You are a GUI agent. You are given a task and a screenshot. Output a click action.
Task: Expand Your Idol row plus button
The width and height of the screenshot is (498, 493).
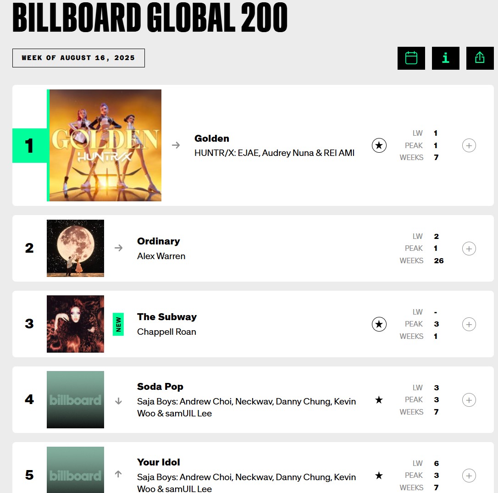point(469,476)
